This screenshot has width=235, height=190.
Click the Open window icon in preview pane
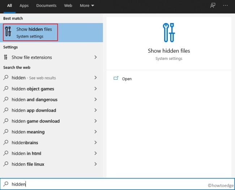[116, 78]
